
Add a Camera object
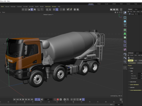[125, 58]
